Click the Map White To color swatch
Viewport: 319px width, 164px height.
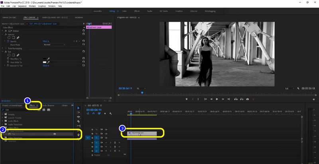tap(44, 62)
